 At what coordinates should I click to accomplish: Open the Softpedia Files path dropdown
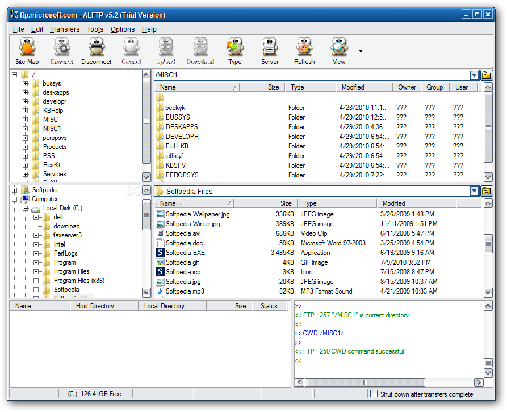[x=475, y=191]
